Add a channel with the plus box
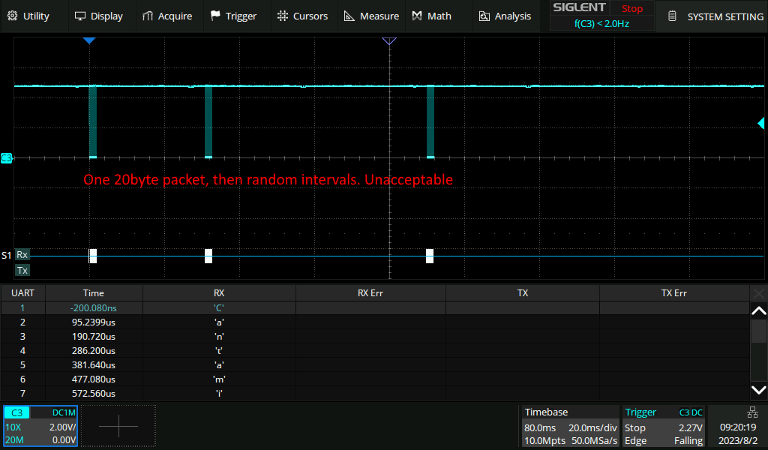Image resolution: width=768 pixels, height=450 pixels. [x=118, y=426]
